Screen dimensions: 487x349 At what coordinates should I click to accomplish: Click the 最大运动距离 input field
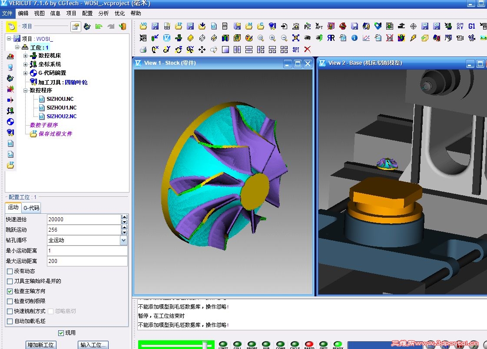coord(87,261)
